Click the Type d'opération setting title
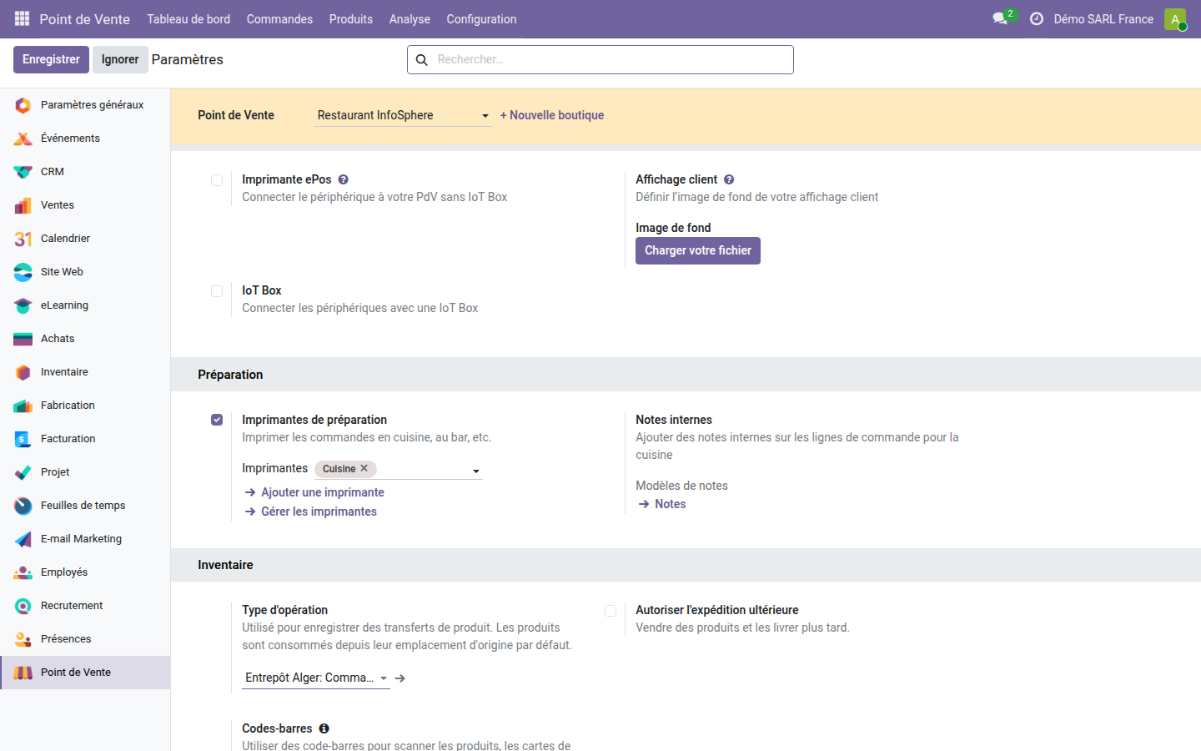 (284, 610)
